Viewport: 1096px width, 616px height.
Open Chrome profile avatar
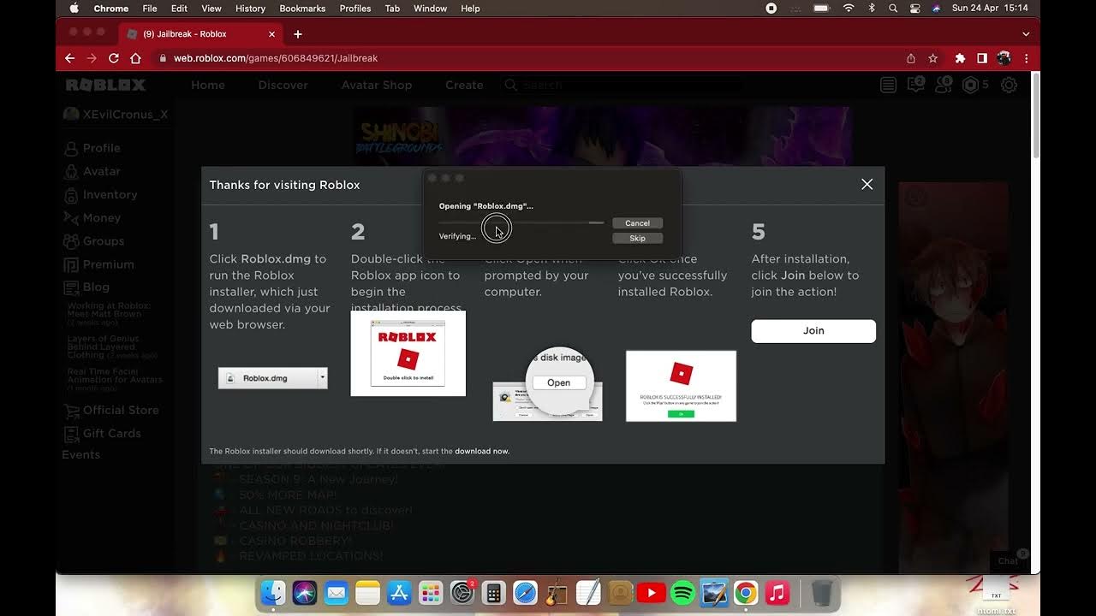1004,58
